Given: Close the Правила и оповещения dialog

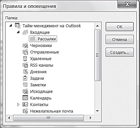Looking at the screenshot, I should point(127,4).
